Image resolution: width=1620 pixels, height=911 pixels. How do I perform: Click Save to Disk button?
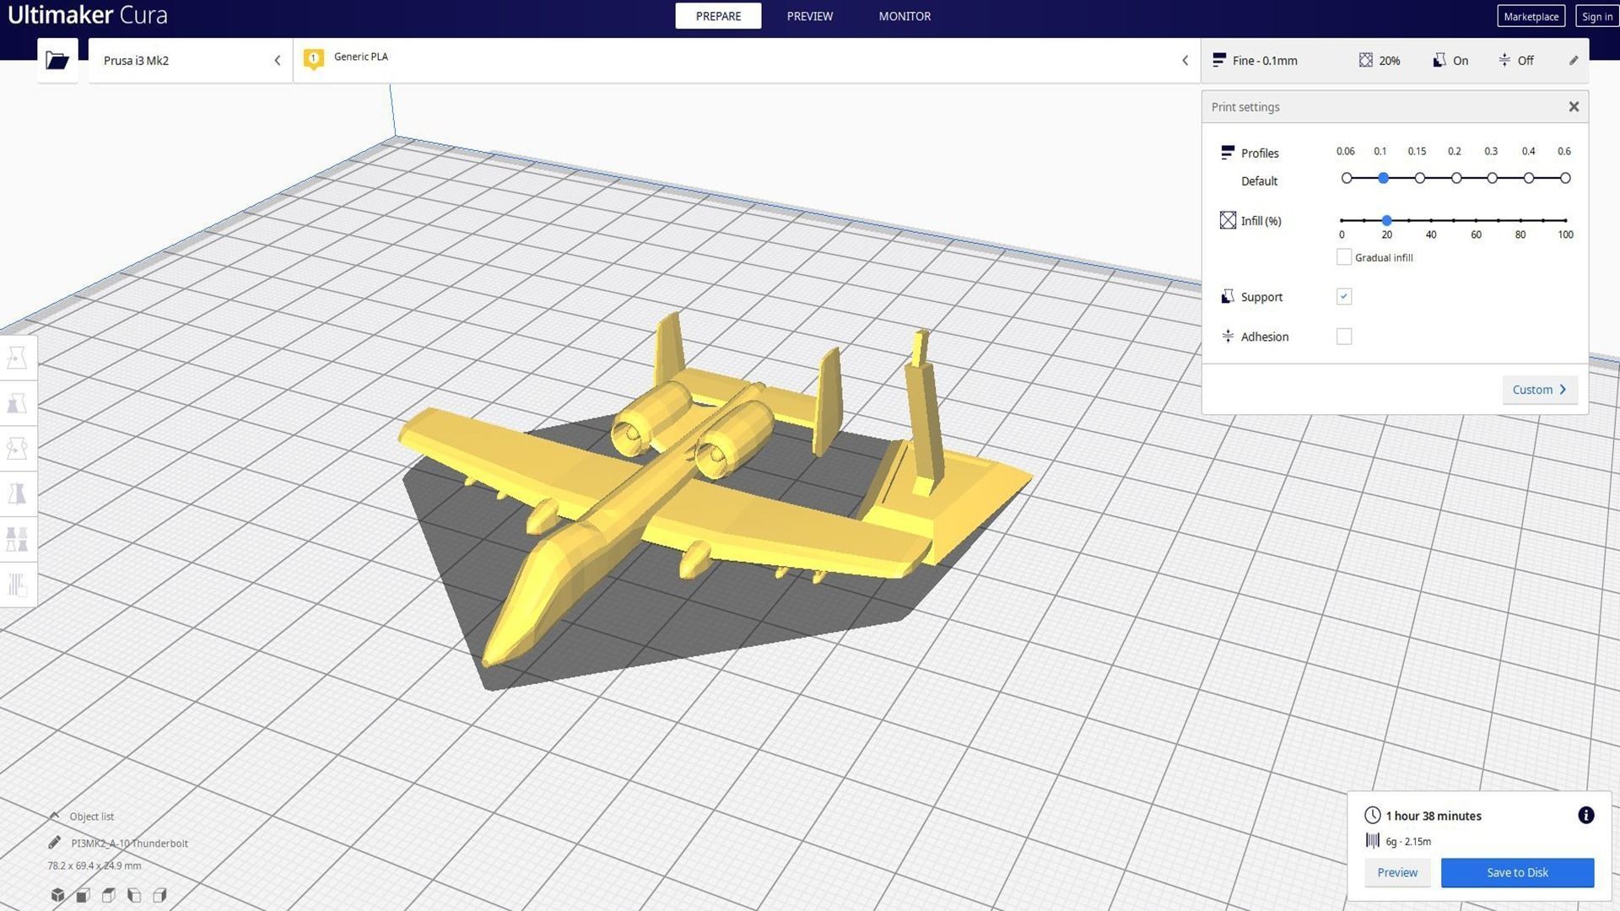click(1517, 872)
